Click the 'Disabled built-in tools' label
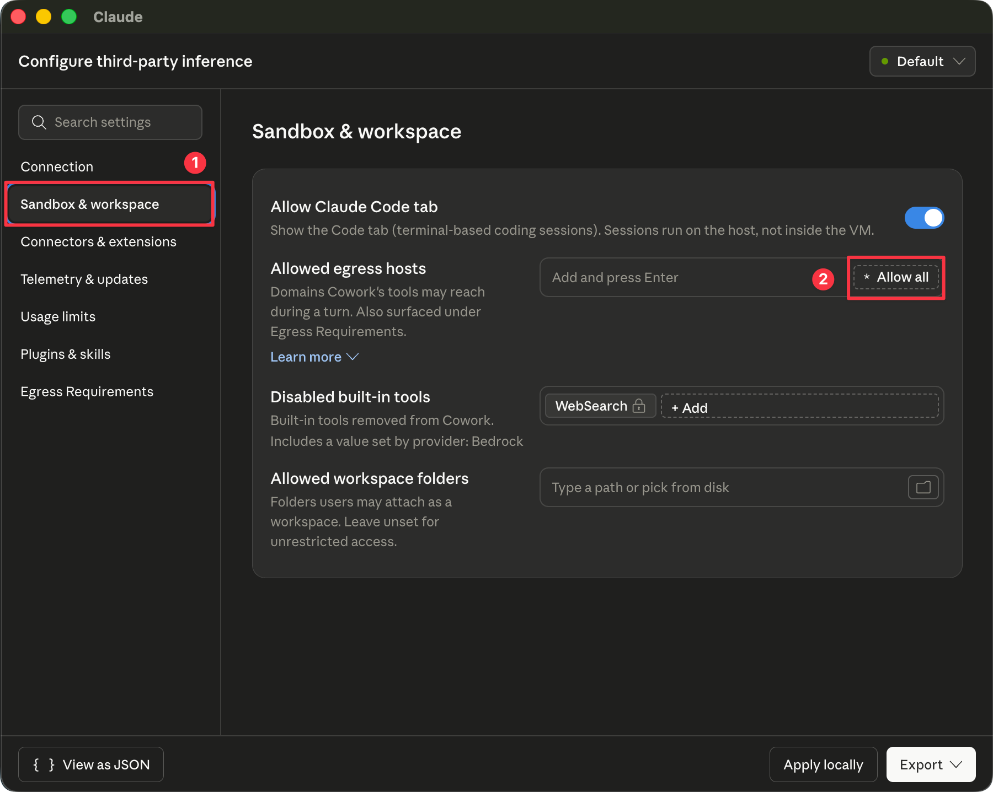The height and width of the screenshot is (792, 993). [x=350, y=397]
